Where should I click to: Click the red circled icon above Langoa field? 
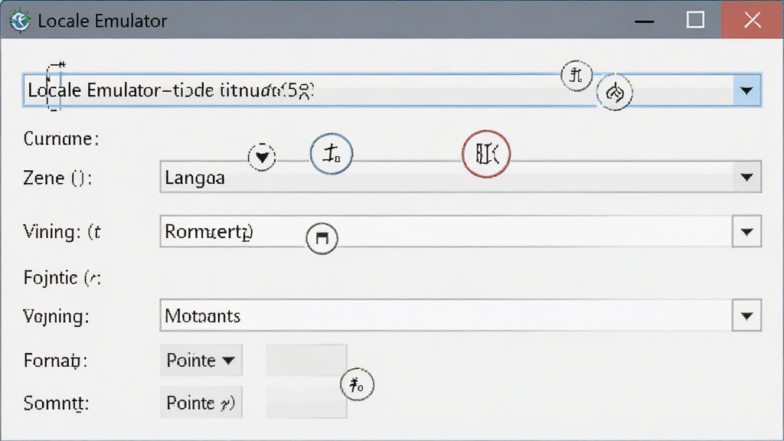click(486, 154)
